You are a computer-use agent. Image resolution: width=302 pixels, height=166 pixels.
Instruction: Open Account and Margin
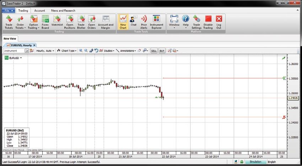click(106, 22)
